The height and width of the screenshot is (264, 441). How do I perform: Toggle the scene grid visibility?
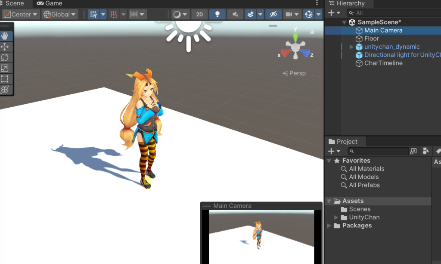pyautogui.click(x=93, y=14)
